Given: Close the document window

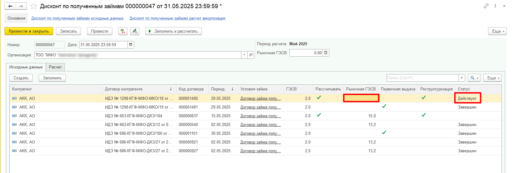Looking at the screenshot, I should pyautogui.click(x=504, y=6).
